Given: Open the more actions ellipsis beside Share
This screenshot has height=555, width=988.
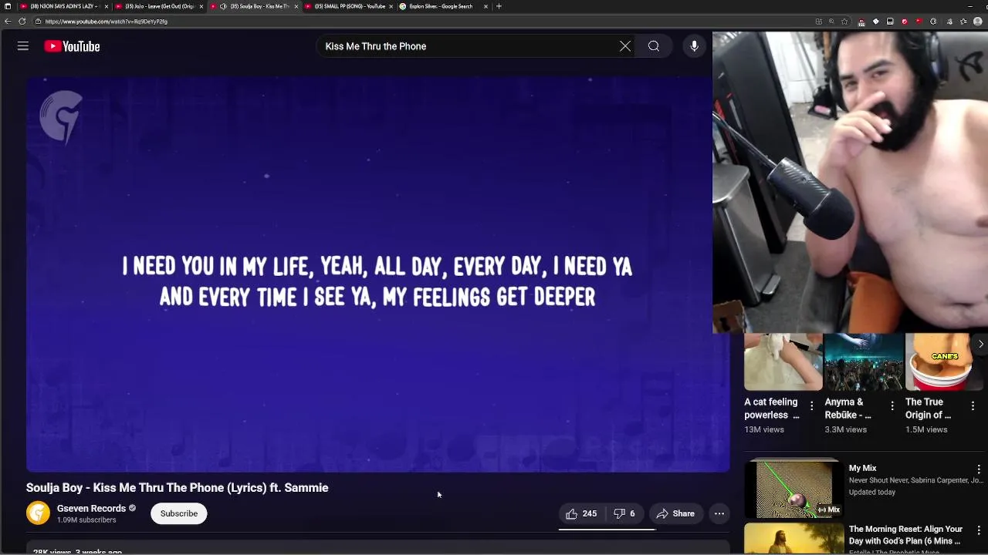Looking at the screenshot, I should (719, 513).
